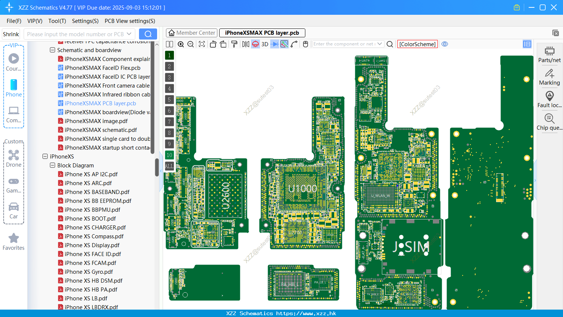Open the VIP(V) menu
This screenshot has height=317, width=563.
[x=35, y=21]
